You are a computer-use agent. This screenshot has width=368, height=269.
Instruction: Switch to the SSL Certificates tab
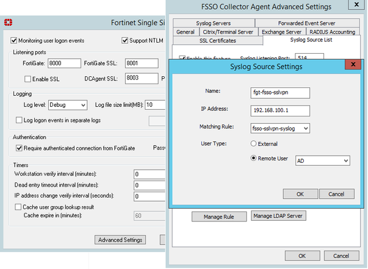pyautogui.click(x=217, y=40)
